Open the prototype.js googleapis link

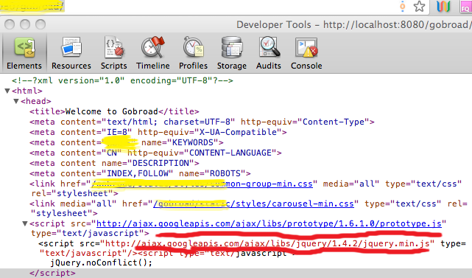[x=269, y=223]
